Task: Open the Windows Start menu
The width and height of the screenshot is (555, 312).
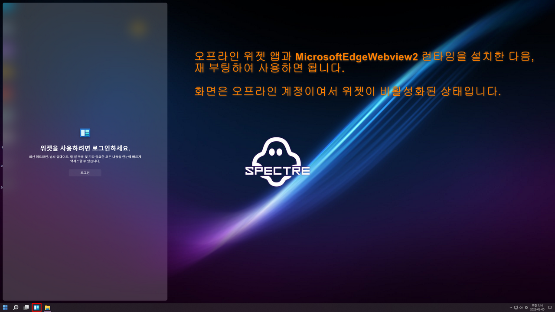Action: [x=5, y=308]
